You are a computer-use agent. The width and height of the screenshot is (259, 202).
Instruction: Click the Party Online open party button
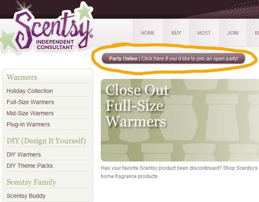(x=173, y=59)
